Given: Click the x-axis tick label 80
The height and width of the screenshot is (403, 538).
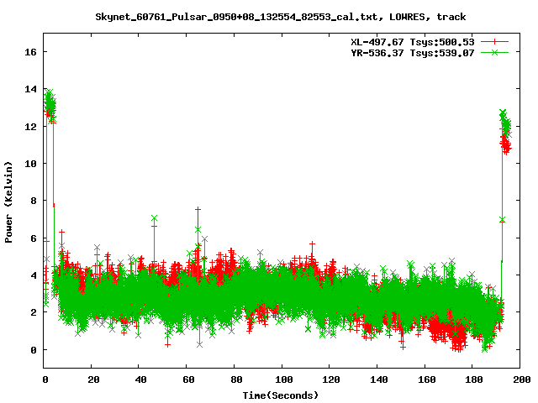Looking at the screenshot, I should pos(236,379).
